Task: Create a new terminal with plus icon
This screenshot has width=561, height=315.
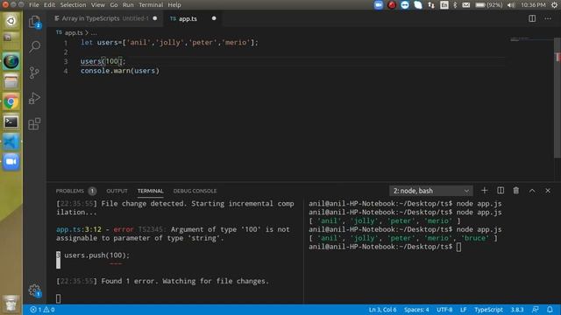Action: 484,191
